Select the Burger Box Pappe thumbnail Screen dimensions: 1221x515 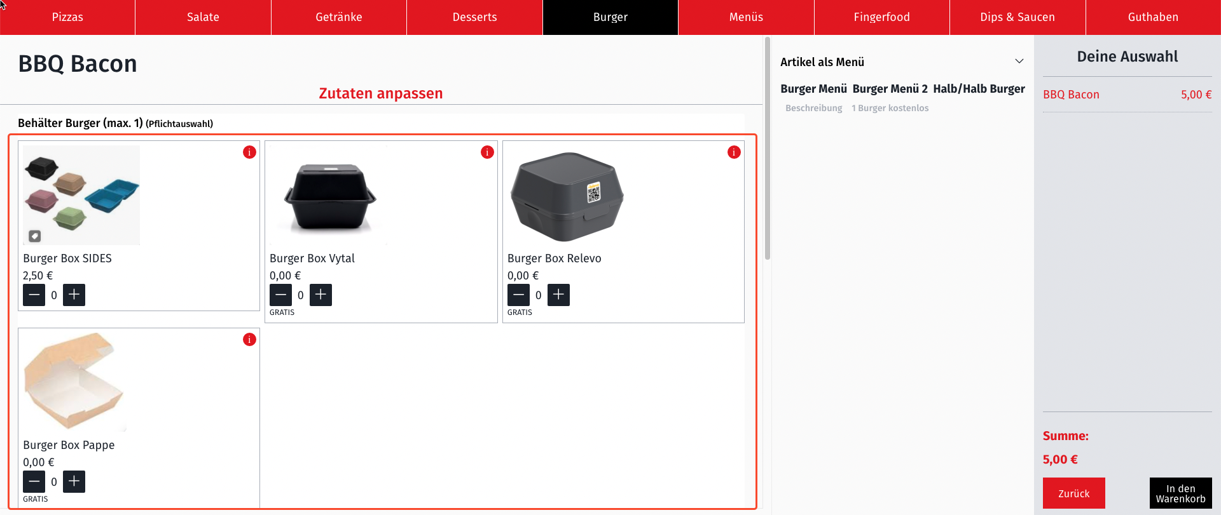[75, 382]
